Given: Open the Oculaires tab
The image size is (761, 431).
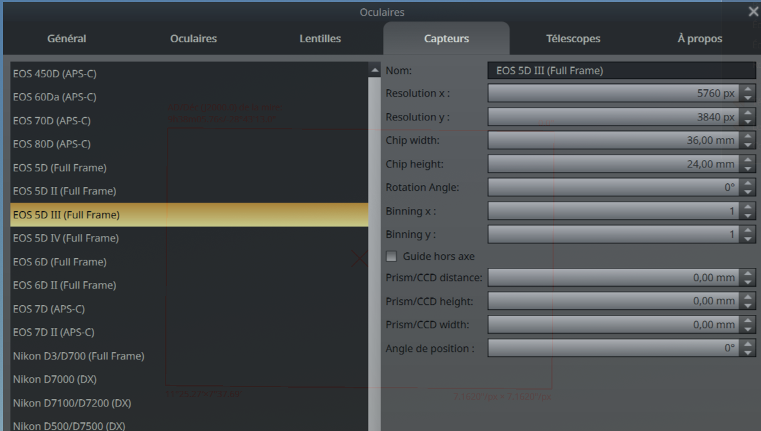Looking at the screenshot, I should tap(193, 38).
